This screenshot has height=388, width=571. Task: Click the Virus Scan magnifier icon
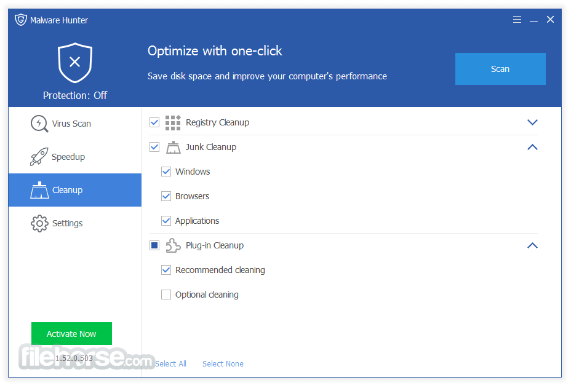click(39, 124)
